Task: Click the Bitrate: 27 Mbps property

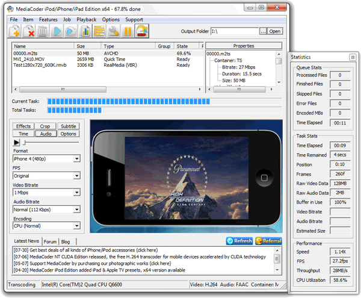Action: (238, 67)
